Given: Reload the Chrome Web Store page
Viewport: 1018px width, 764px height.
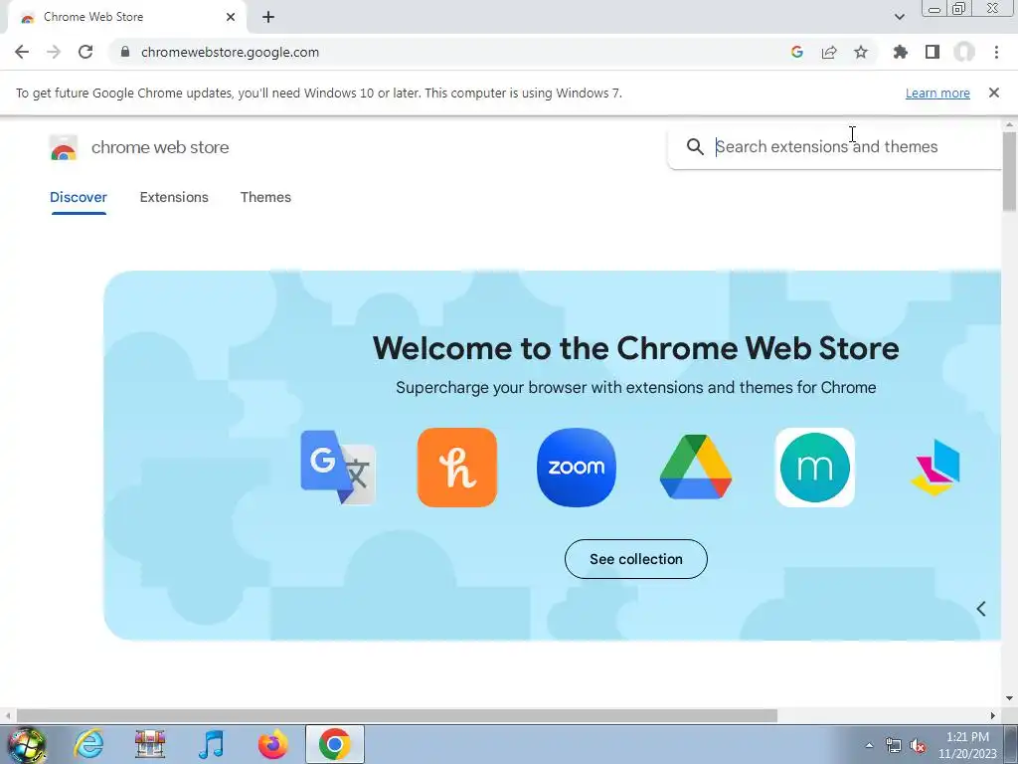Looking at the screenshot, I should pos(85,52).
